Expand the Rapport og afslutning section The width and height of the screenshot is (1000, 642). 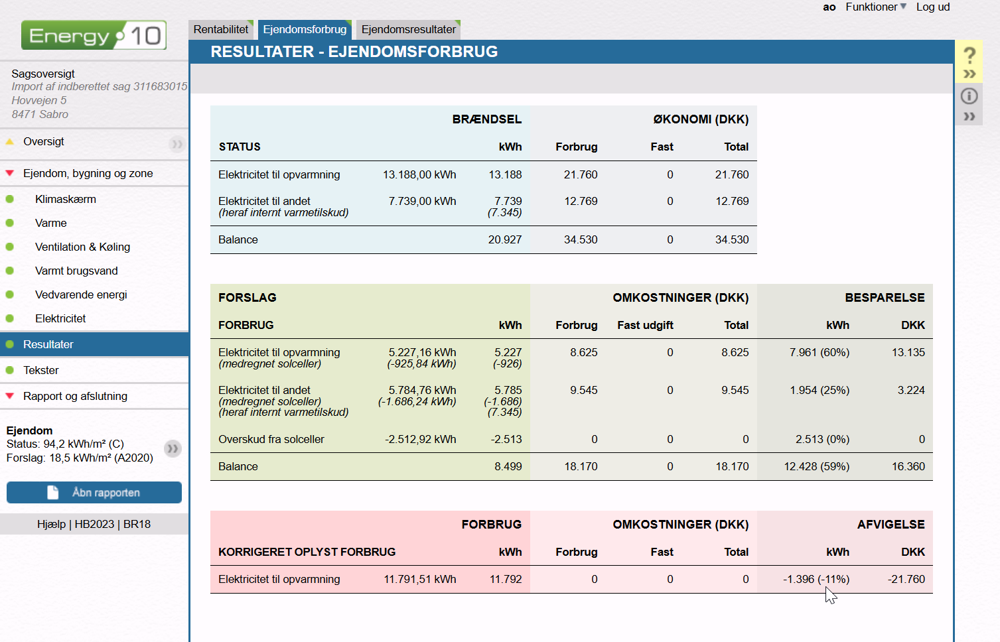(10, 397)
